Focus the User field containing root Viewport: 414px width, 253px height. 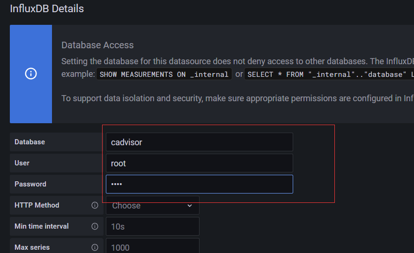point(200,163)
